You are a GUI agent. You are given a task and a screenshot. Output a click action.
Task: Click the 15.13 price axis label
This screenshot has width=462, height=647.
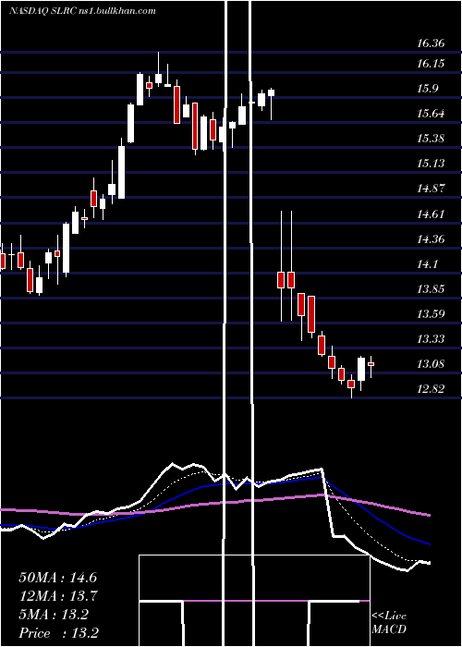tap(431, 164)
